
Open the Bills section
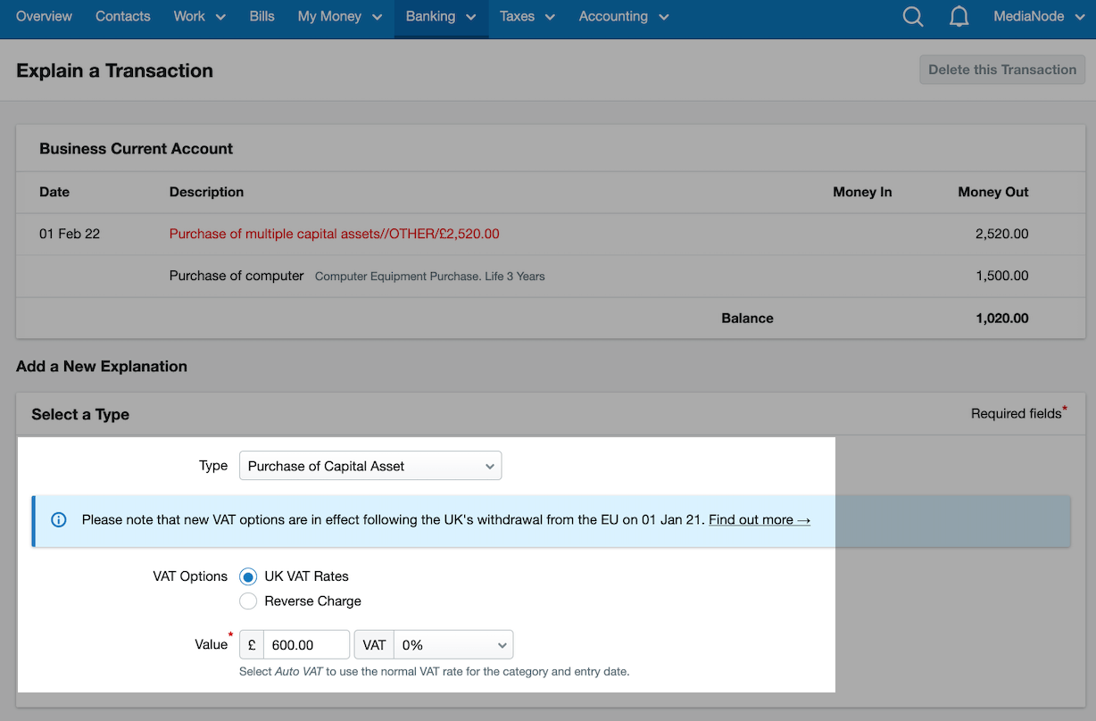click(x=262, y=16)
